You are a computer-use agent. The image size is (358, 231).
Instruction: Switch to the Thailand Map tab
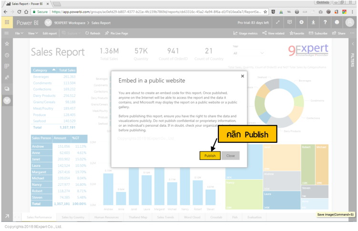[x=138, y=217]
